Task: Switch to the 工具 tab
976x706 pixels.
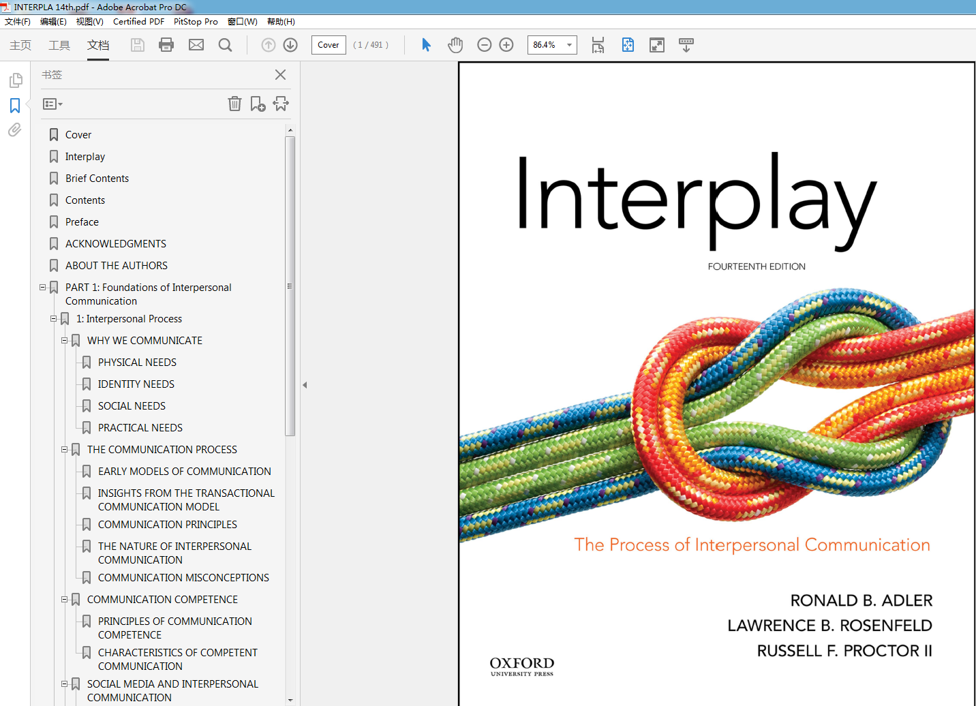Action: click(59, 45)
